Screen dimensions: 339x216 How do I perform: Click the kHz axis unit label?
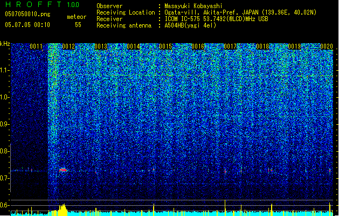(x=5, y=44)
